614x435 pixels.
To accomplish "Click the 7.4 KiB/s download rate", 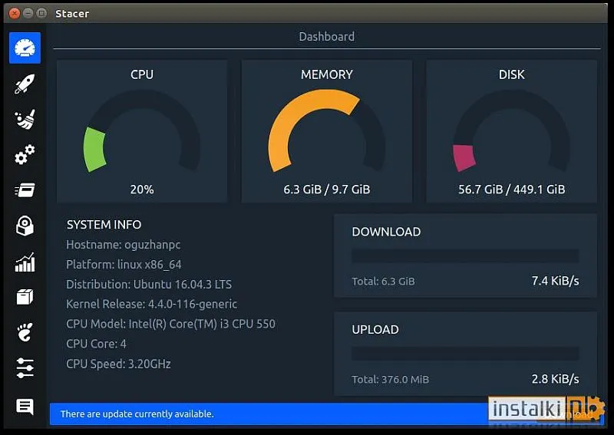I will (x=555, y=281).
